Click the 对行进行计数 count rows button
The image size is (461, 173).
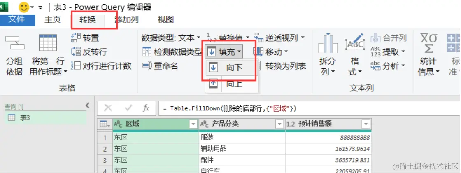[x=101, y=65]
